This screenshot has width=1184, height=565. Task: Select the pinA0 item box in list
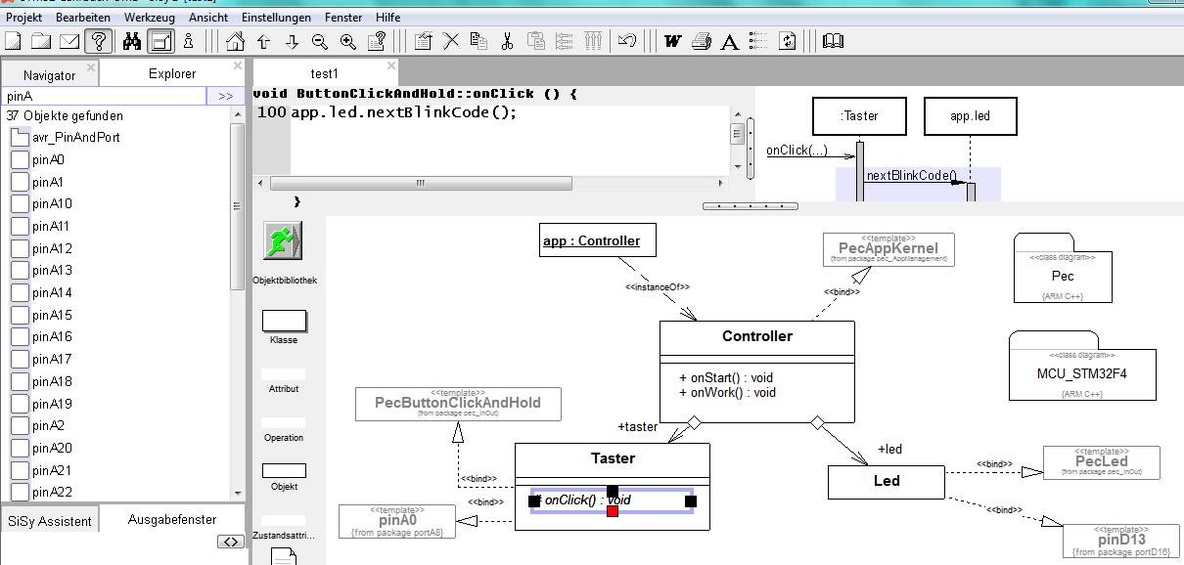coord(20,159)
